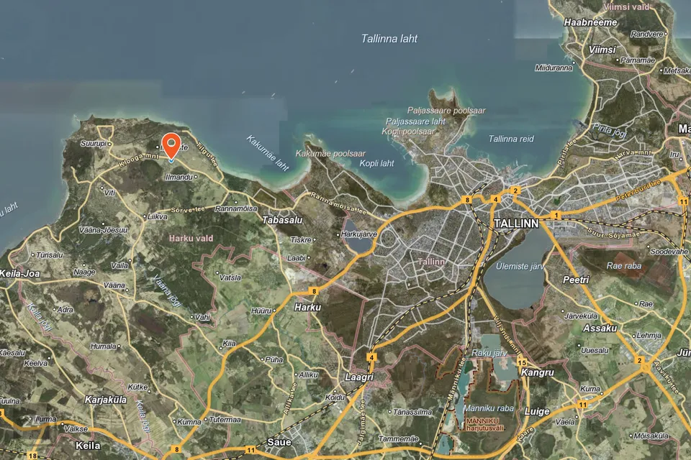The width and height of the screenshot is (691, 460).
Task: Select the Viimsi place label
Action: (602, 50)
